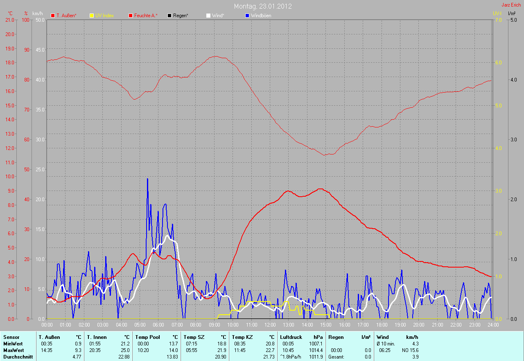This screenshot has height=361, width=524.
Task: Click the 'Sensor' header in the table
Action: (x=11, y=337)
